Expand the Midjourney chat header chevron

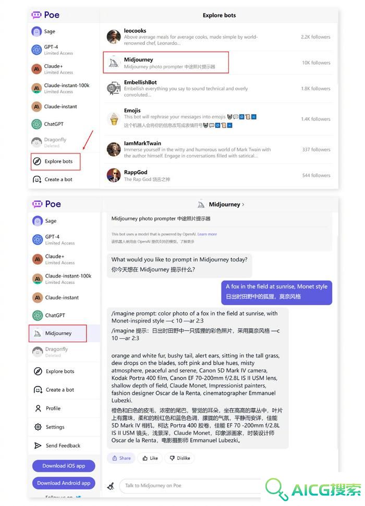(x=243, y=204)
